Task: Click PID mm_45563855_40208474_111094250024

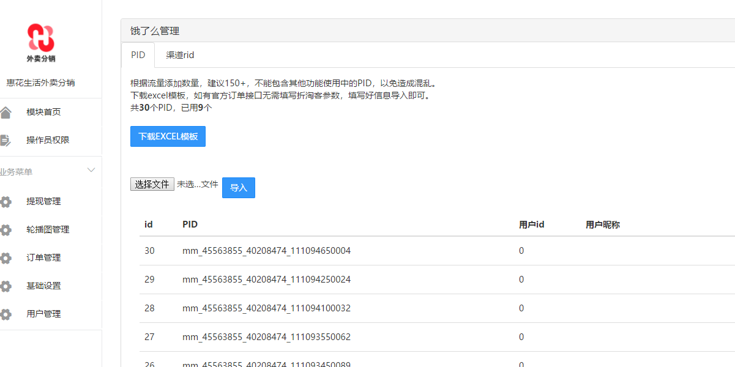Action: pyautogui.click(x=267, y=280)
